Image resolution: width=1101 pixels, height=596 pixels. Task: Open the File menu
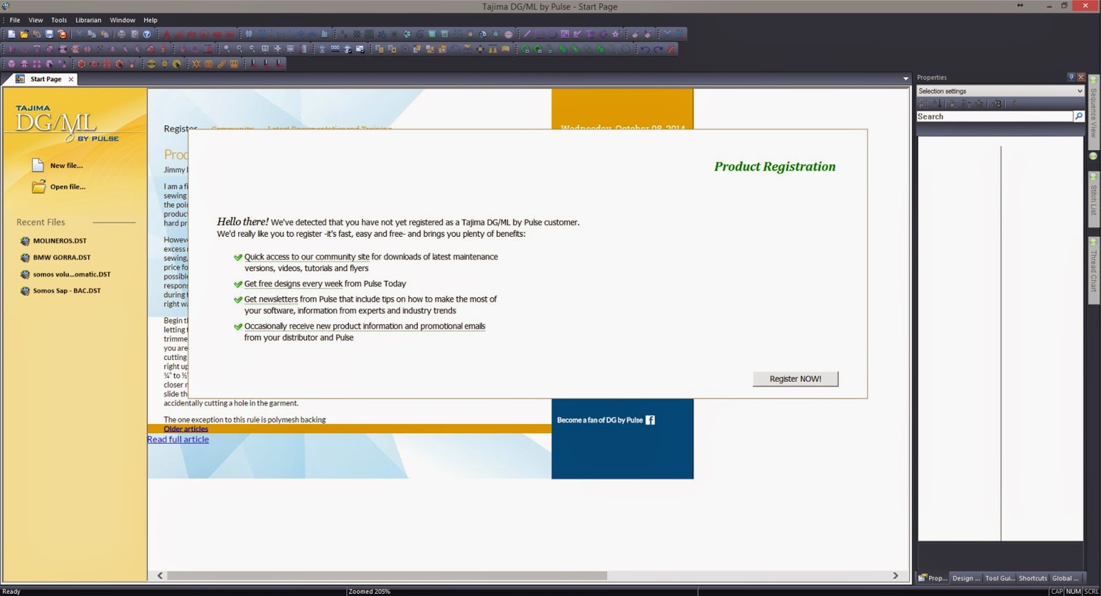point(14,20)
